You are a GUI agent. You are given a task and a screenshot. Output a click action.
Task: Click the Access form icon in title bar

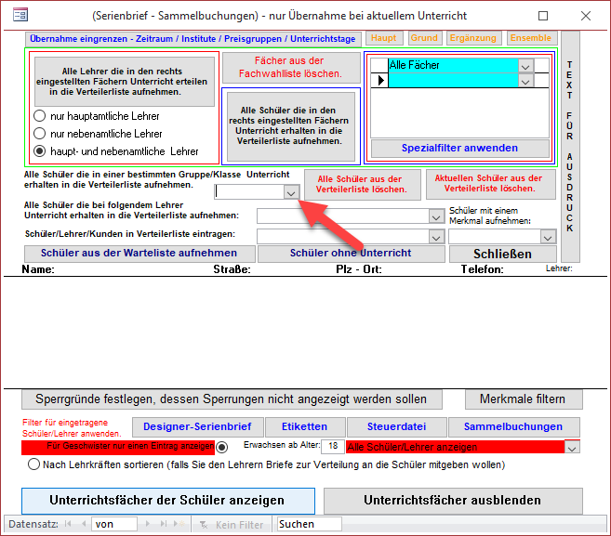18,16
